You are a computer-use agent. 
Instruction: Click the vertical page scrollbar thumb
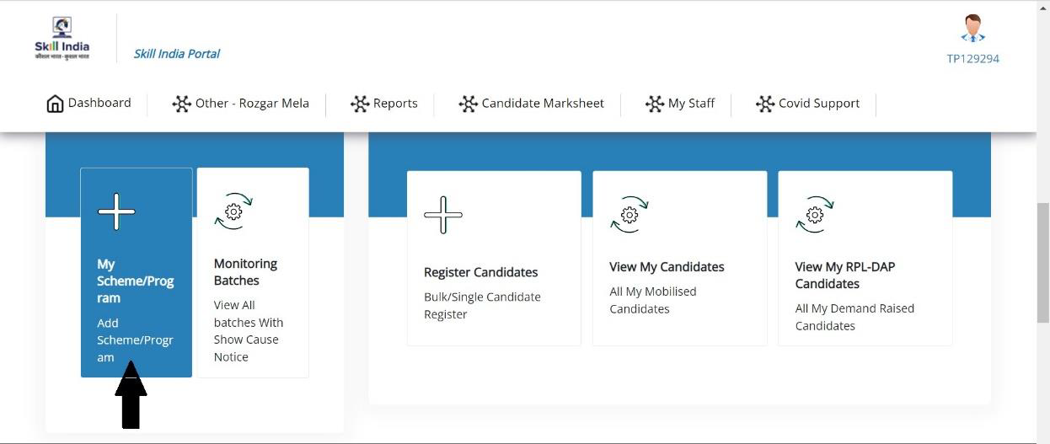(1043, 262)
